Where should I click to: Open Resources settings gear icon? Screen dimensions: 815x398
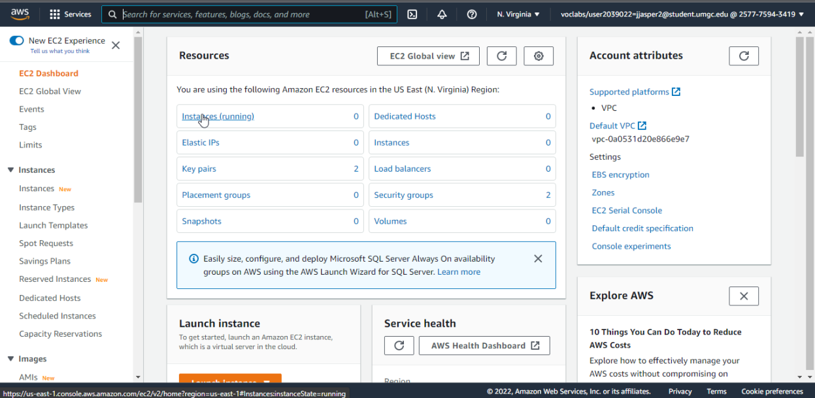(x=539, y=56)
